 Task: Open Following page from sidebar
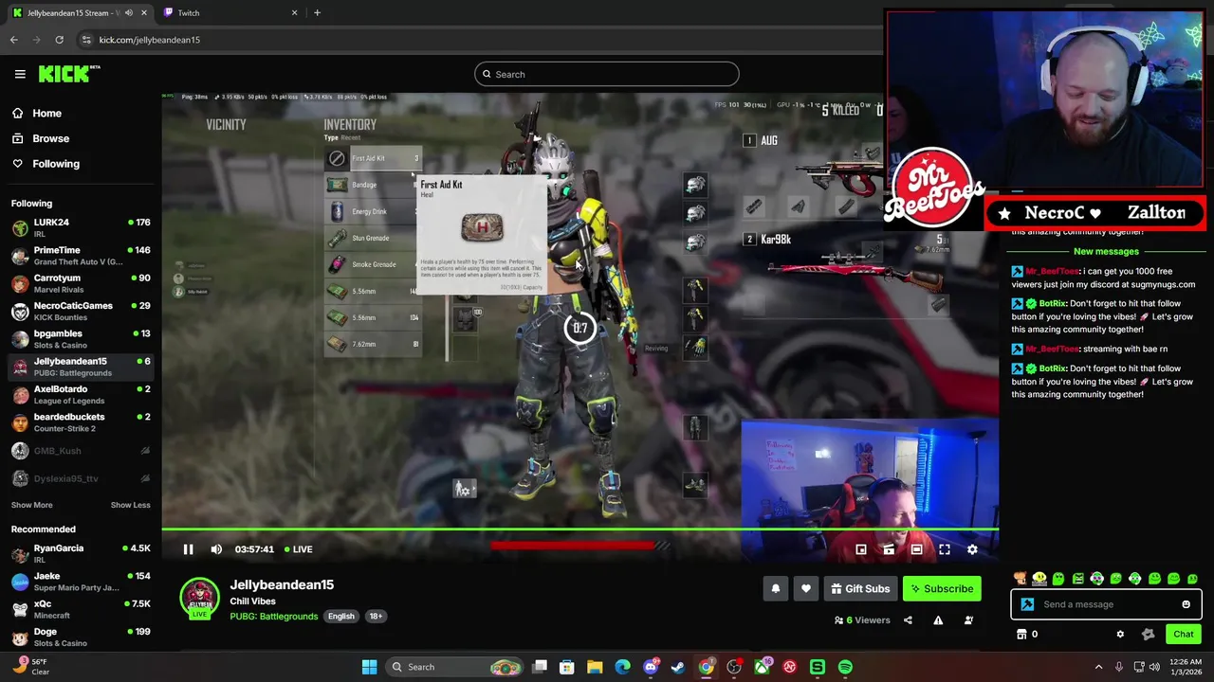(x=56, y=164)
